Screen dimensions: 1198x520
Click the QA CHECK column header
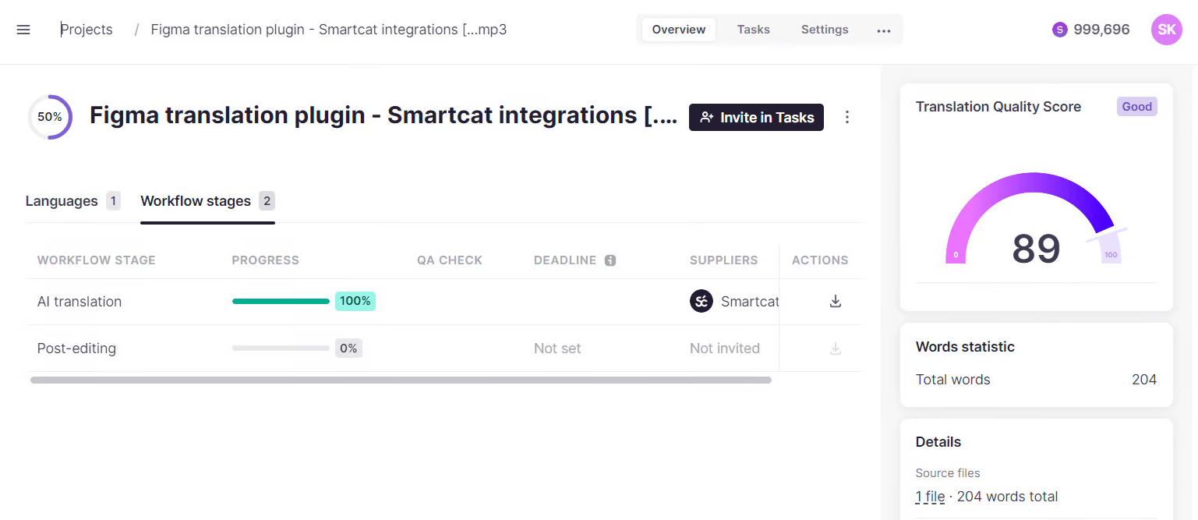pyautogui.click(x=450, y=260)
